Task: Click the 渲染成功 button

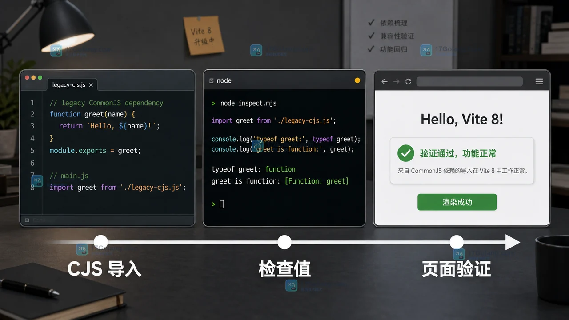Action: pyautogui.click(x=457, y=202)
